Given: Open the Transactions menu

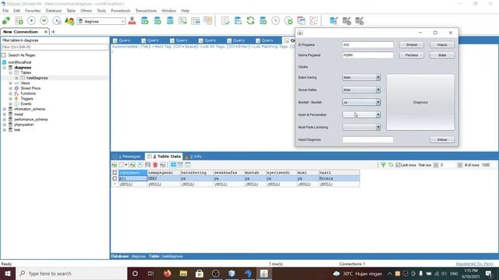Looking at the screenshot, I should click(146, 11).
